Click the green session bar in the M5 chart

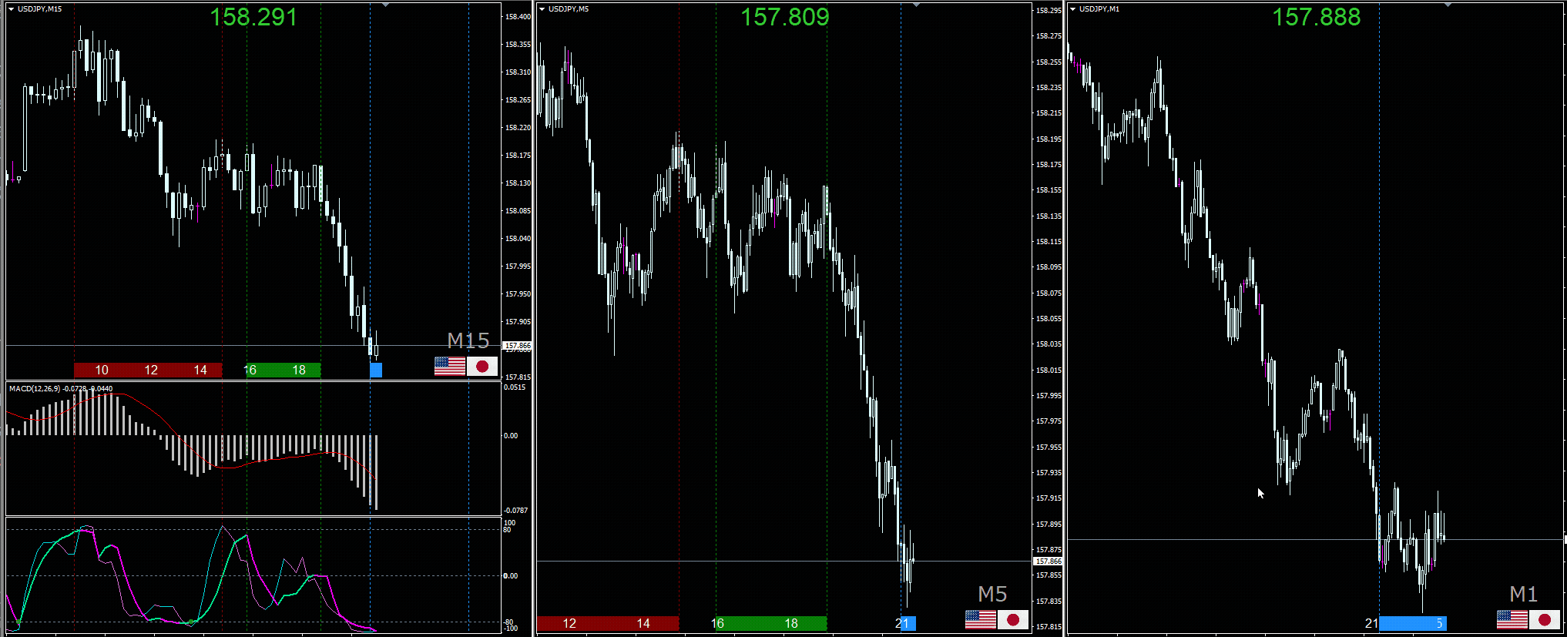[771, 623]
